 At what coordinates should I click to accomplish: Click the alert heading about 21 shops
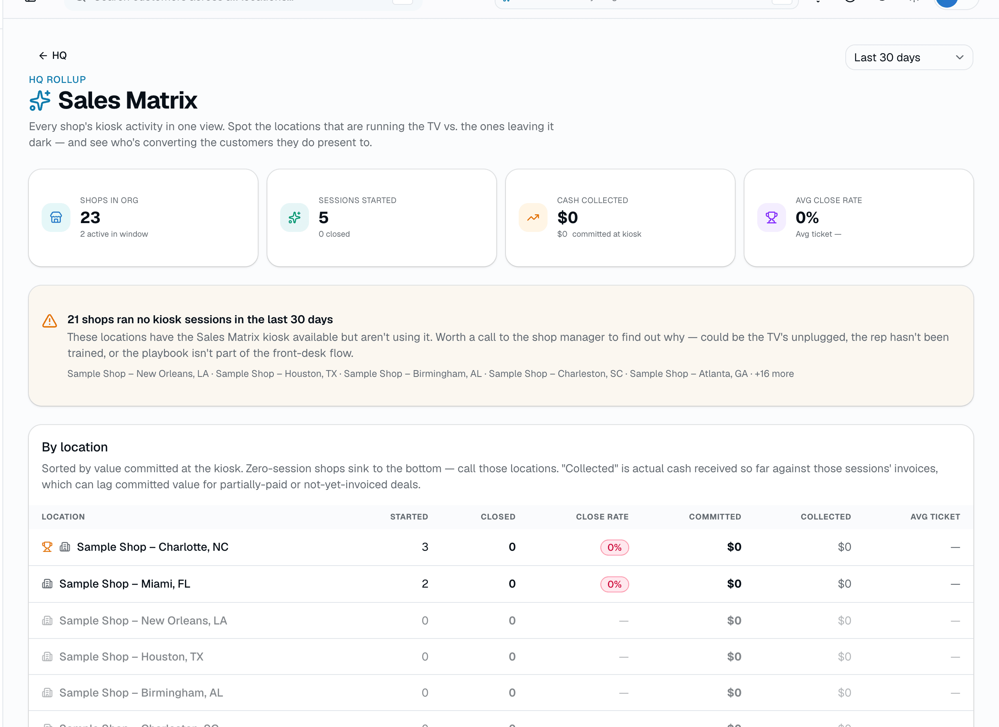coord(200,319)
